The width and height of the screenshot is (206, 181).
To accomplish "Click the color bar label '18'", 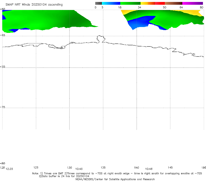I will (120, 7).
